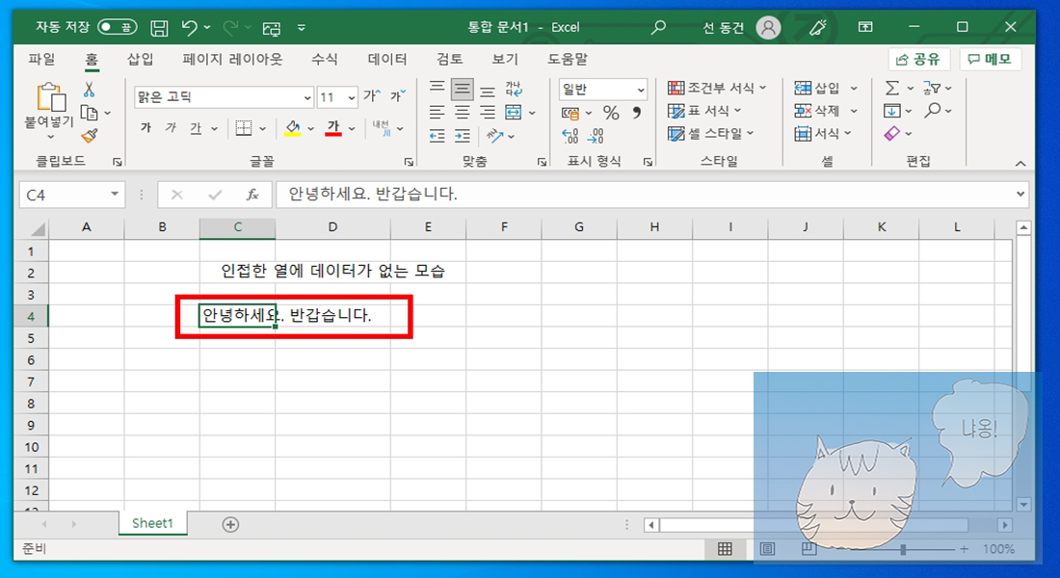Apply comma style
The image size is (1060, 578).
point(637,113)
